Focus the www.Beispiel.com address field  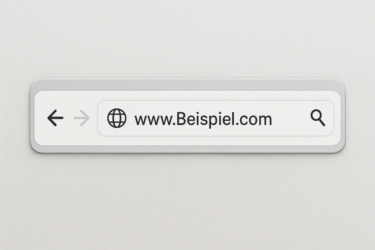(x=216, y=118)
